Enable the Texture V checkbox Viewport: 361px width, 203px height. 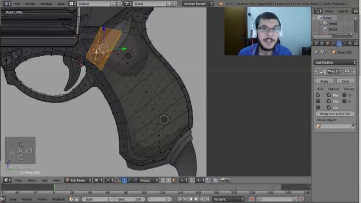[x=344, y=101]
